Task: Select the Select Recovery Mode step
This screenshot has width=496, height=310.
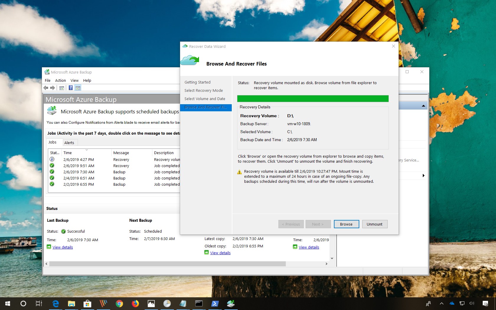Action: coord(204,90)
